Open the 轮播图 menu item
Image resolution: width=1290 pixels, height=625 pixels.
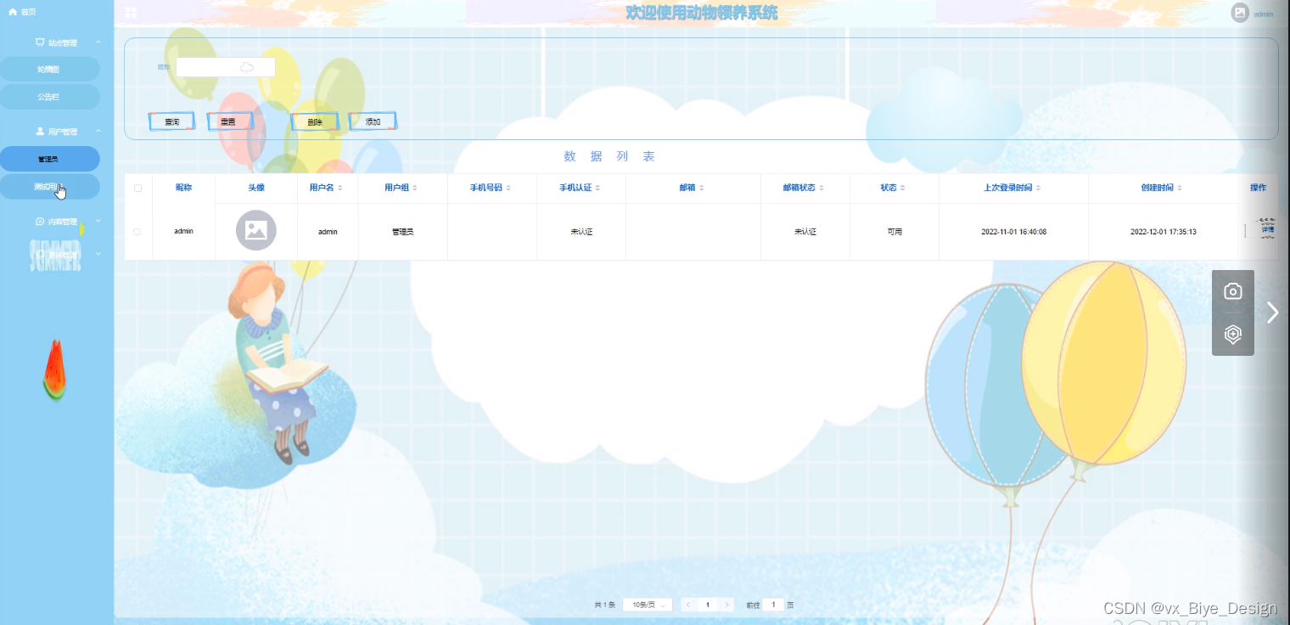point(50,70)
